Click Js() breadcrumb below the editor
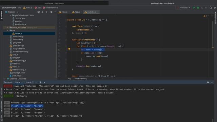This screenshot has height=122, width=217. (69, 79)
